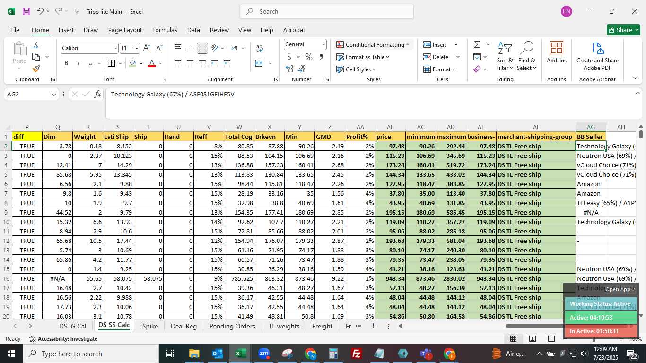Click the Merge & Center icon
646x363 pixels.
pos(259,63)
